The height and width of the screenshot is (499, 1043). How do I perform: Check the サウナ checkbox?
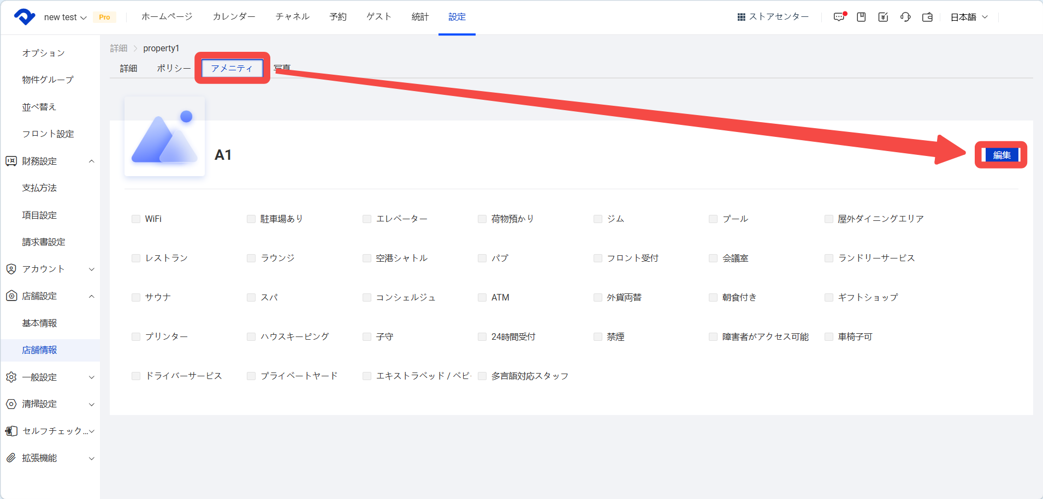pos(136,297)
